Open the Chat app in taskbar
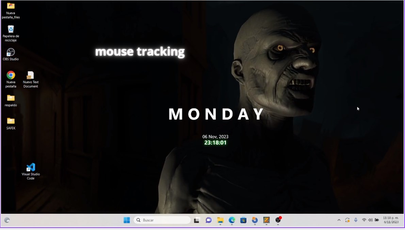This screenshot has width=405, height=230. (x=208, y=220)
